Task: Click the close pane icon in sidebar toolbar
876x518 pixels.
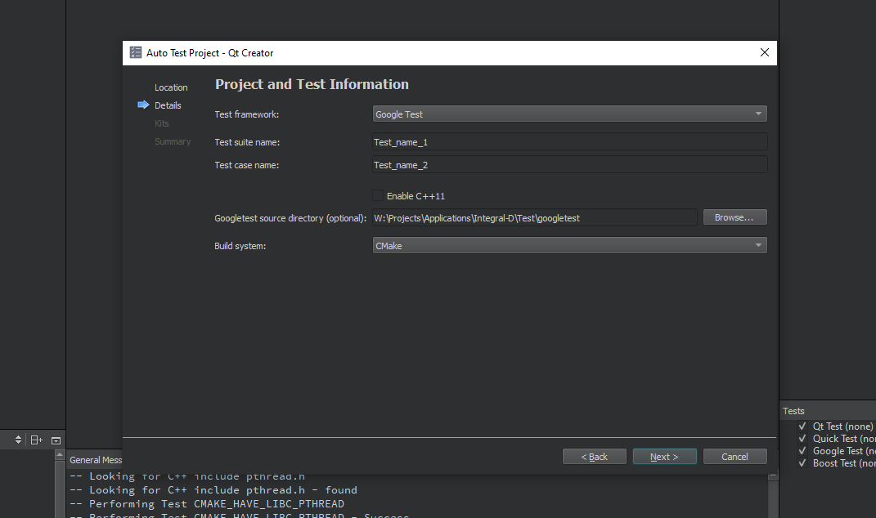Action: point(56,440)
